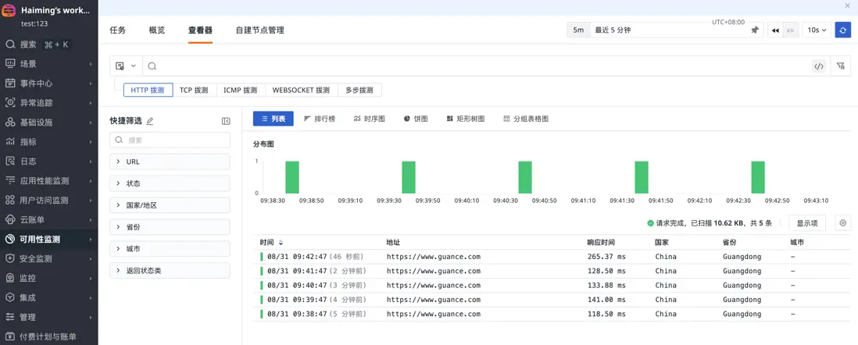Open the 时序图 view tab
This screenshot has height=345, width=858.
pyautogui.click(x=369, y=119)
